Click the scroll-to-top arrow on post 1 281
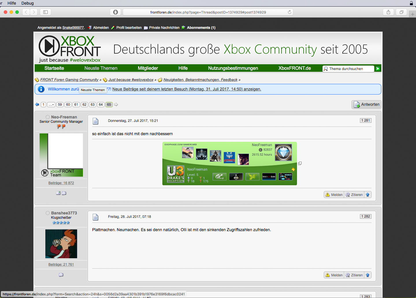The height and width of the screenshot is (298, 416). tap(368, 195)
